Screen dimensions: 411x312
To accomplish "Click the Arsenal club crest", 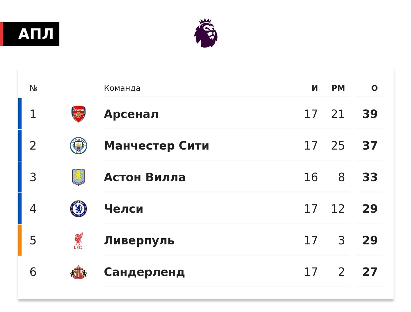I will (79, 114).
